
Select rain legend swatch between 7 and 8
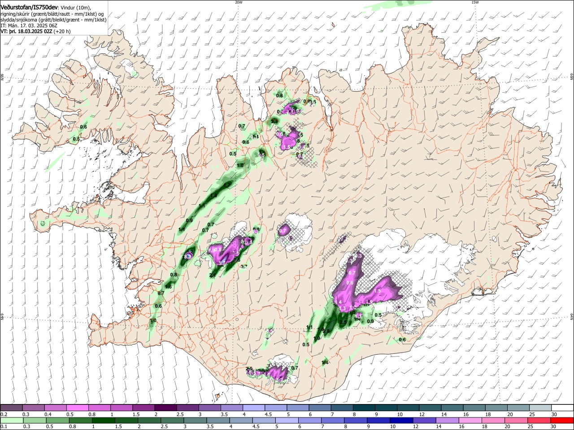coord(332,420)
